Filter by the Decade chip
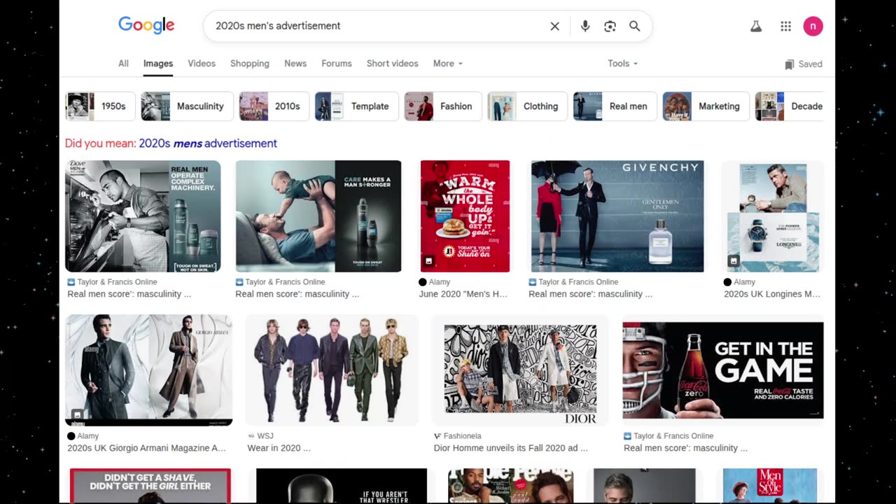Screen dimensions: 896x504 [790, 106]
